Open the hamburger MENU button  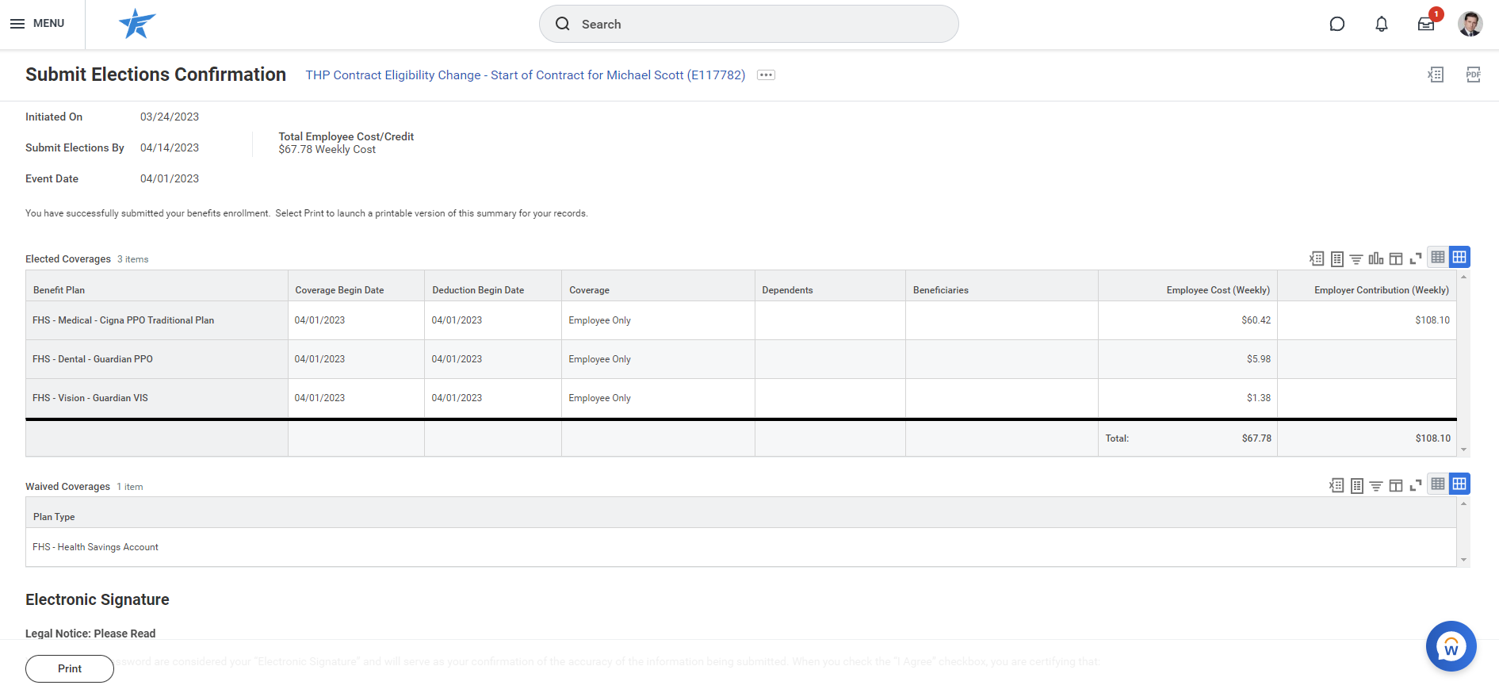[x=36, y=24]
